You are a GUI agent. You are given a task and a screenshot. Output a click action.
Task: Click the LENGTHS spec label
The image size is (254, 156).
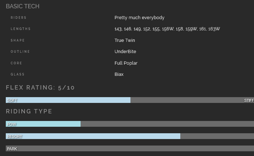tap(21, 29)
